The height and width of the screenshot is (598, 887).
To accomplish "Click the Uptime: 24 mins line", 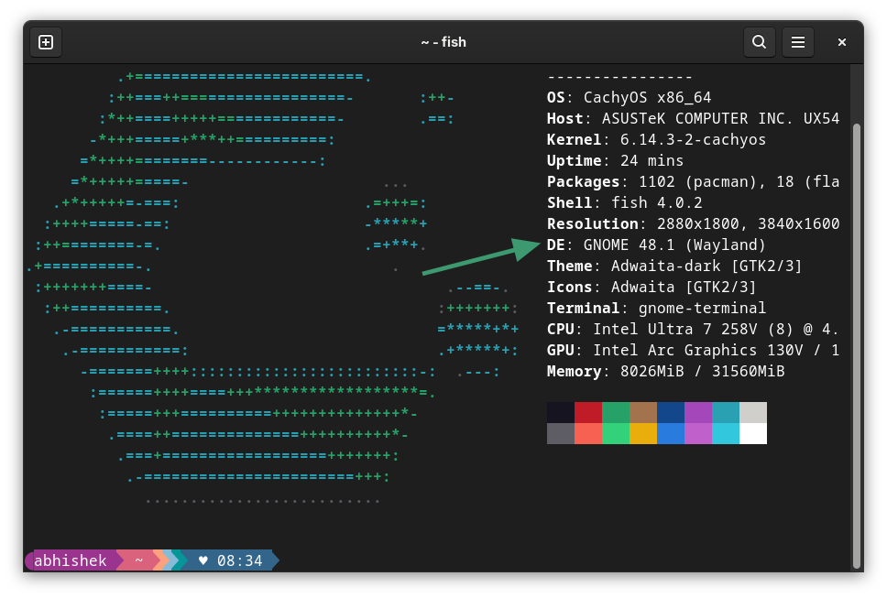I will [x=615, y=161].
